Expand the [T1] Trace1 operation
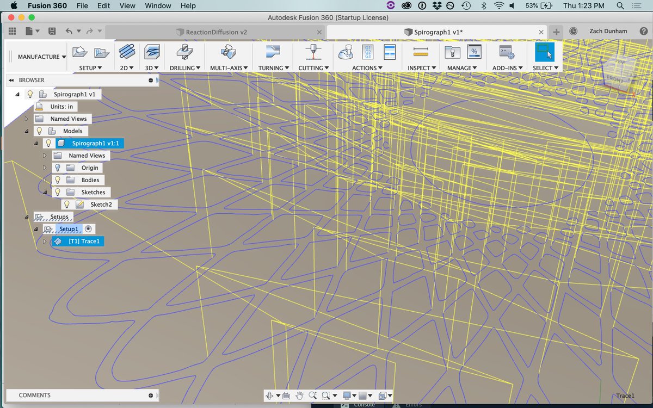Screen dimensions: 653x408 (x=45, y=241)
